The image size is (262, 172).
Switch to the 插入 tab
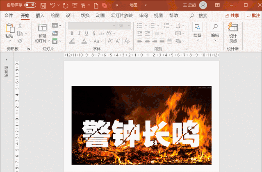pos(40,16)
